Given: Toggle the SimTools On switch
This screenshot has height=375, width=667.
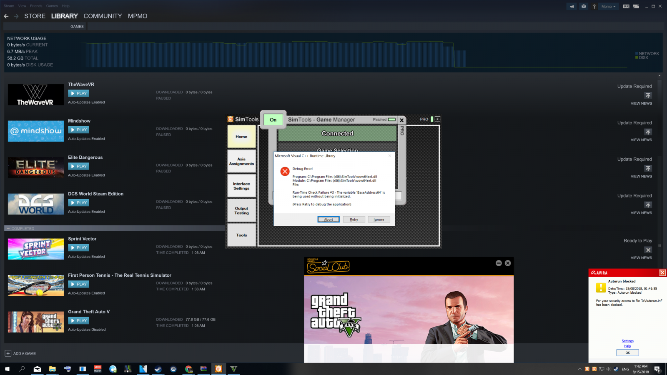Looking at the screenshot, I should coord(273,120).
